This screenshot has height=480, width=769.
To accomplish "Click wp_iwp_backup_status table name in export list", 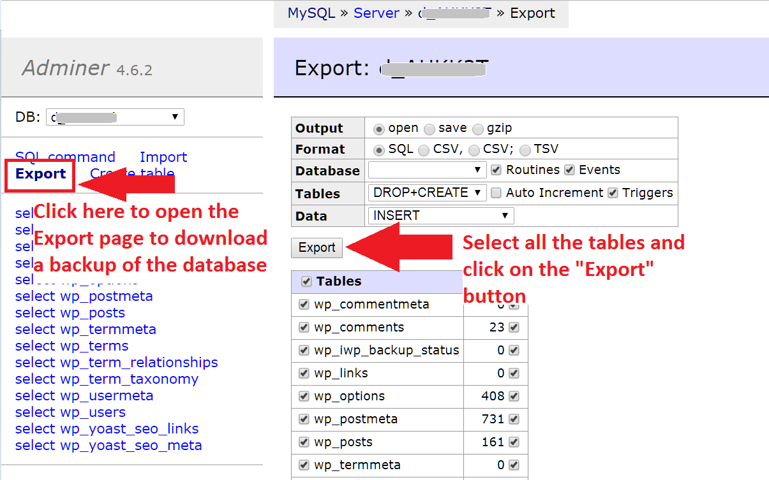I will point(386,351).
